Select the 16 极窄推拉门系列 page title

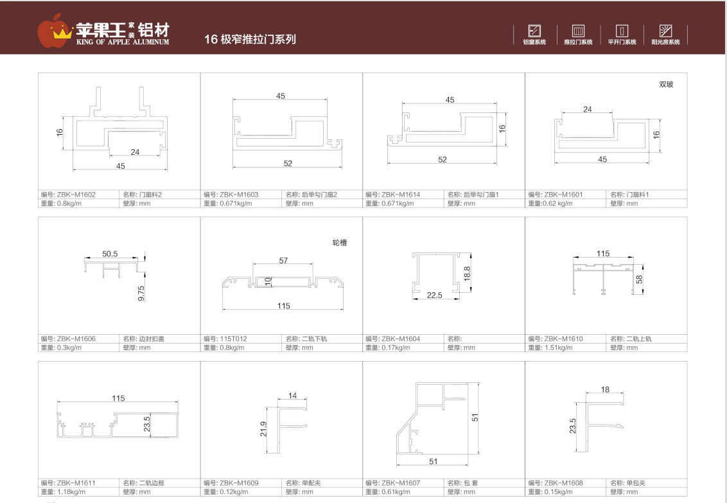pyautogui.click(x=250, y=39)
